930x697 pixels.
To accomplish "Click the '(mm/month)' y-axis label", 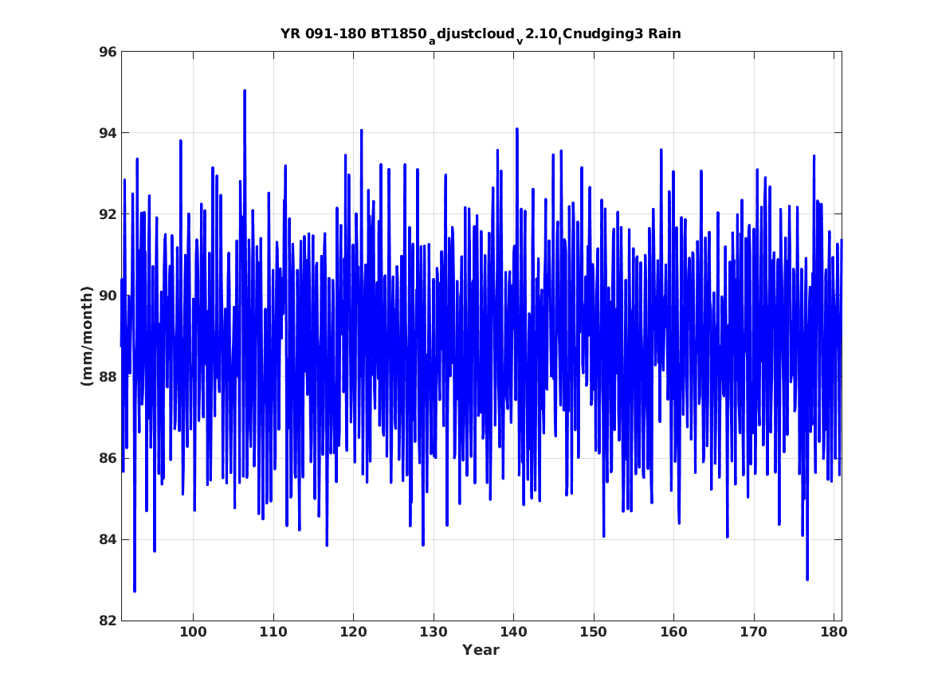I will (x=87, y=336).
